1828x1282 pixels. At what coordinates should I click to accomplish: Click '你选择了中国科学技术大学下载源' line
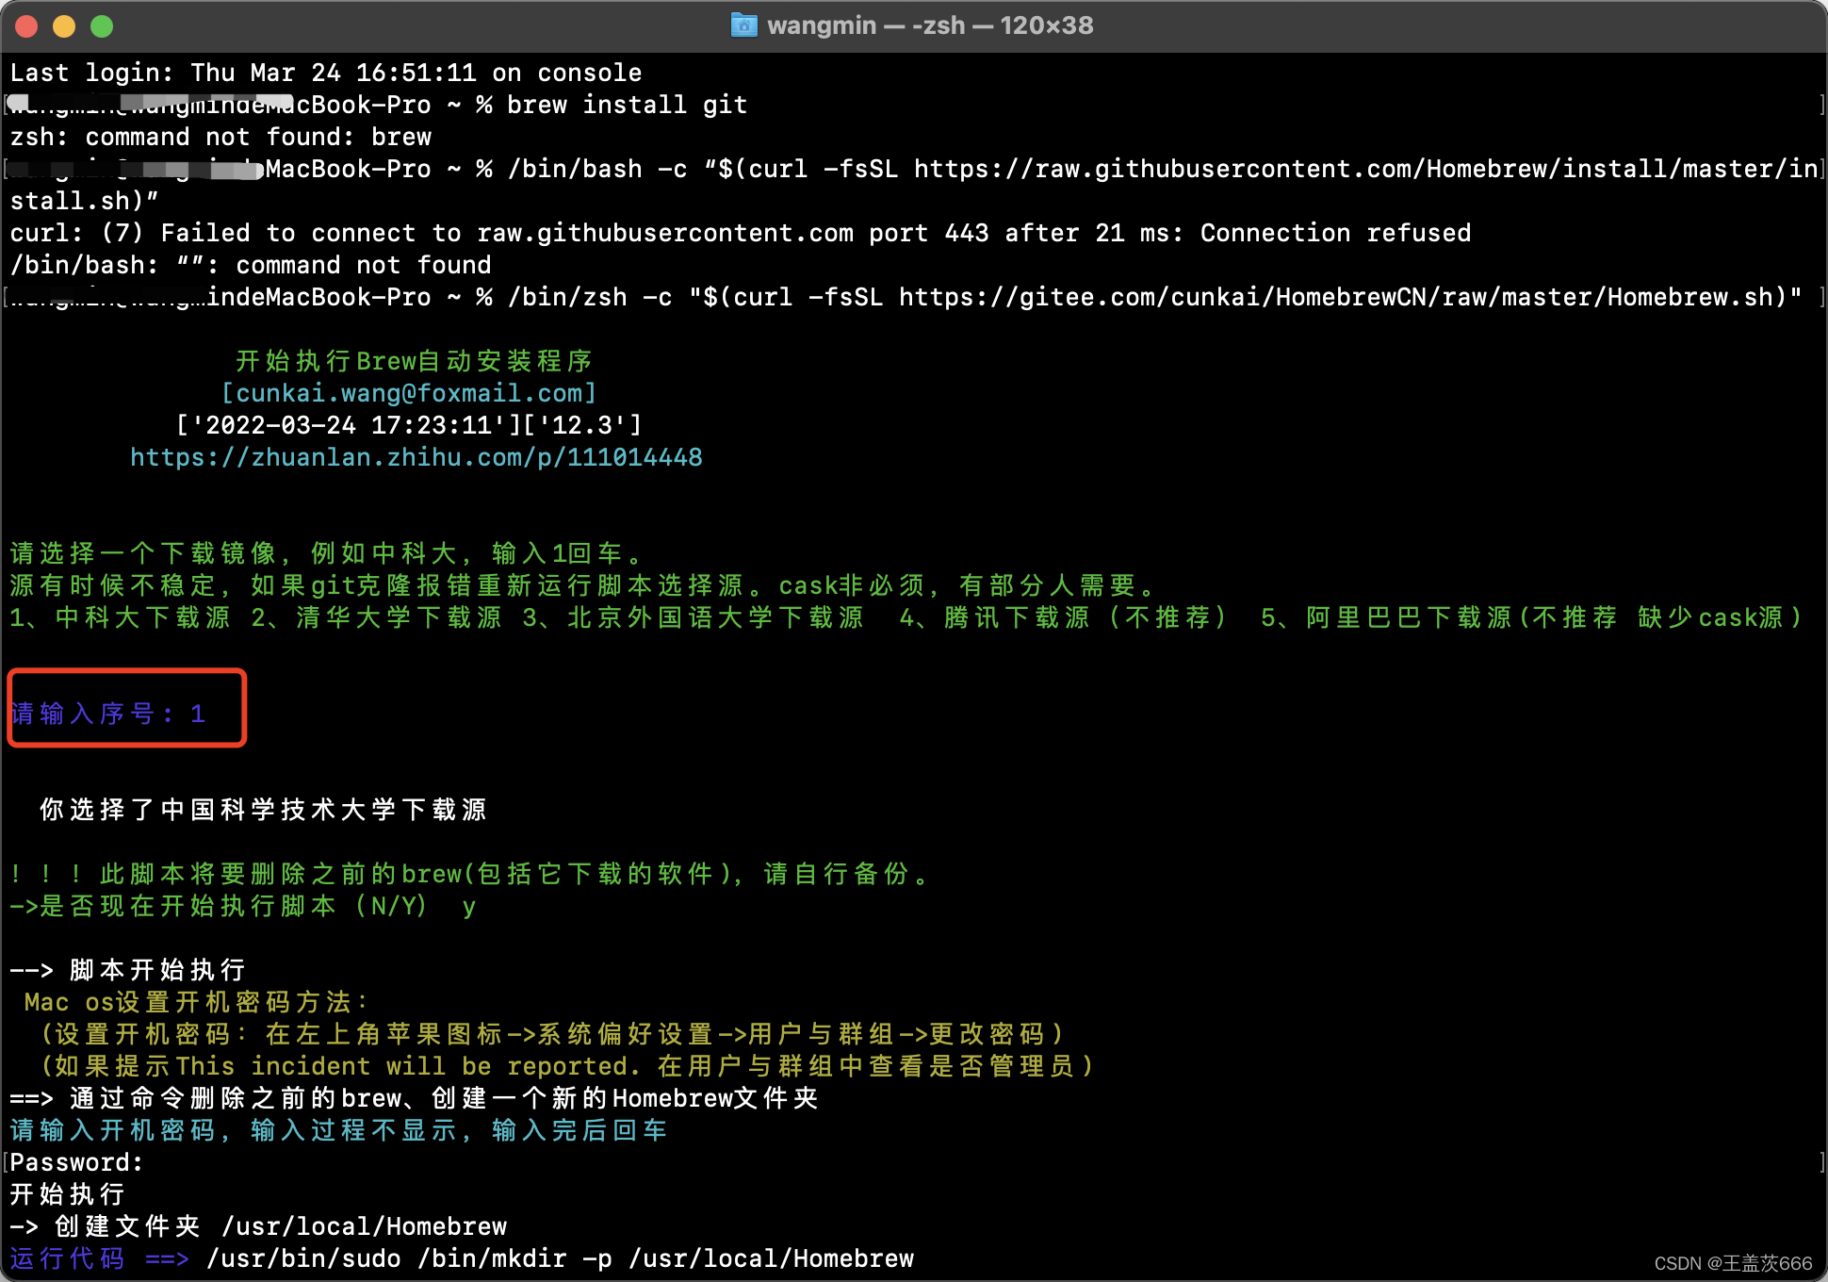click(x=264, y=811)
